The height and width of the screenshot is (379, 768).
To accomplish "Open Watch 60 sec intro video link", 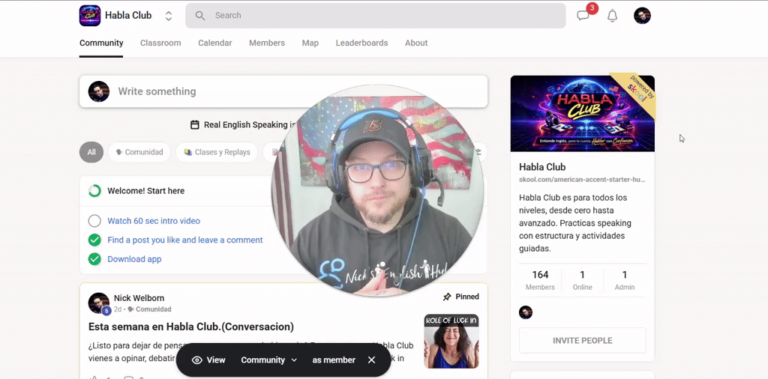I will tap(154, 221).
